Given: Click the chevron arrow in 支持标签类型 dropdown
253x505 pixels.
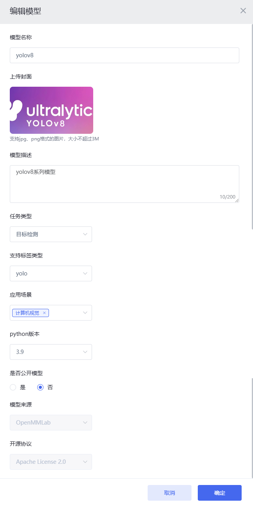Looking at the screenshot, I should coord(85,273).
